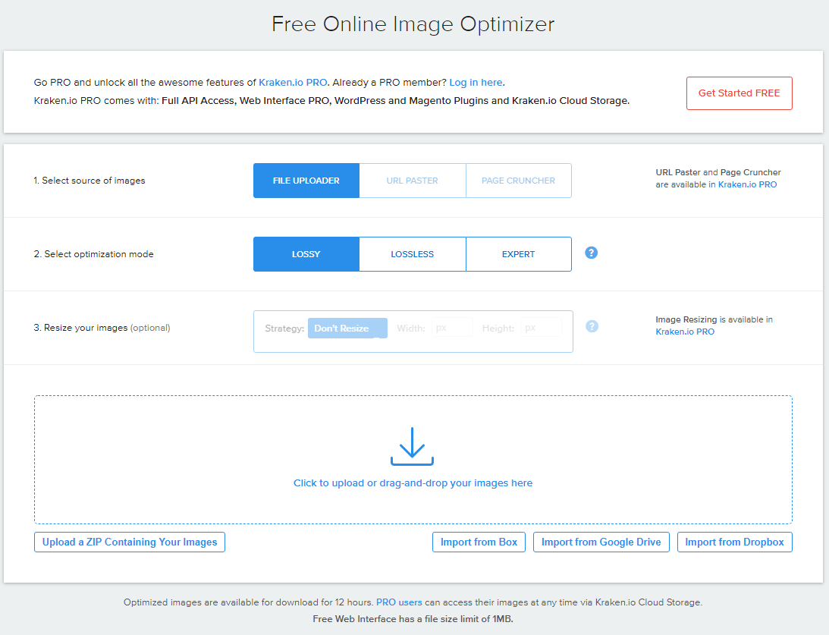Viewport: 829px width, 635px height.
Task: Open the Log in here link
Action: [x=476, y=82]
